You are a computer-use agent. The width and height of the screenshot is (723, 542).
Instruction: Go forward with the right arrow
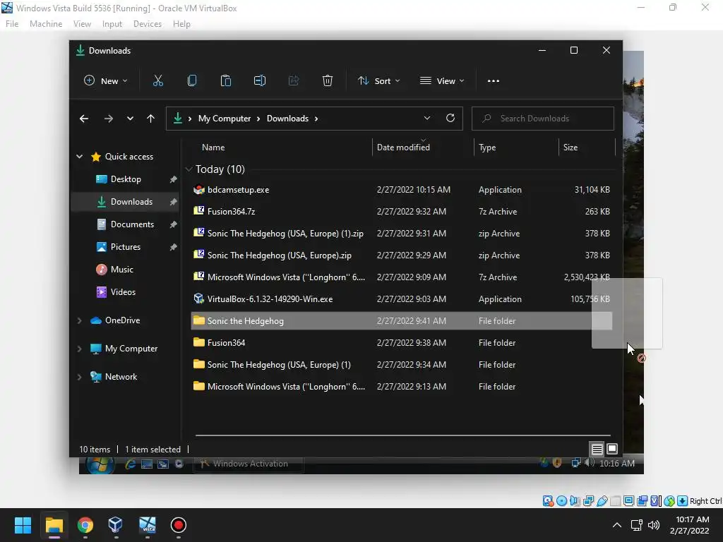(108, 119)
